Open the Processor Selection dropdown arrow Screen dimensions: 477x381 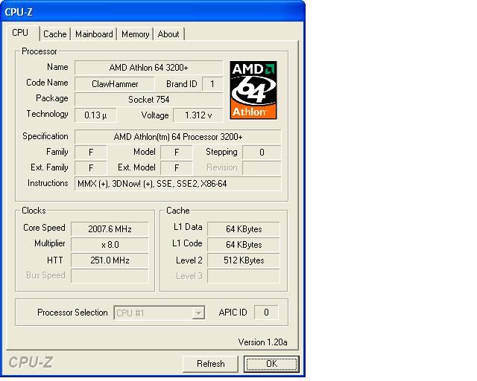tap(198, 313)
